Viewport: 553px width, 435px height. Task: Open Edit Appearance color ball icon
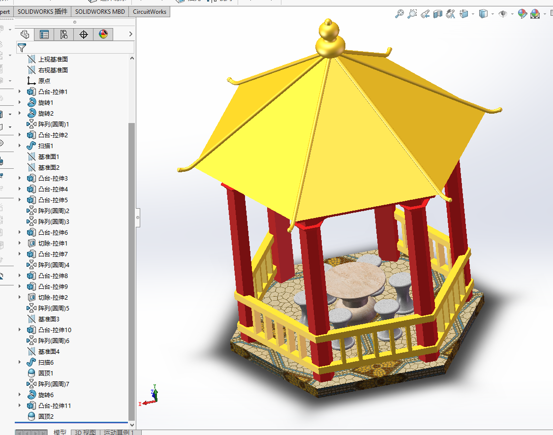coord(522,14)
